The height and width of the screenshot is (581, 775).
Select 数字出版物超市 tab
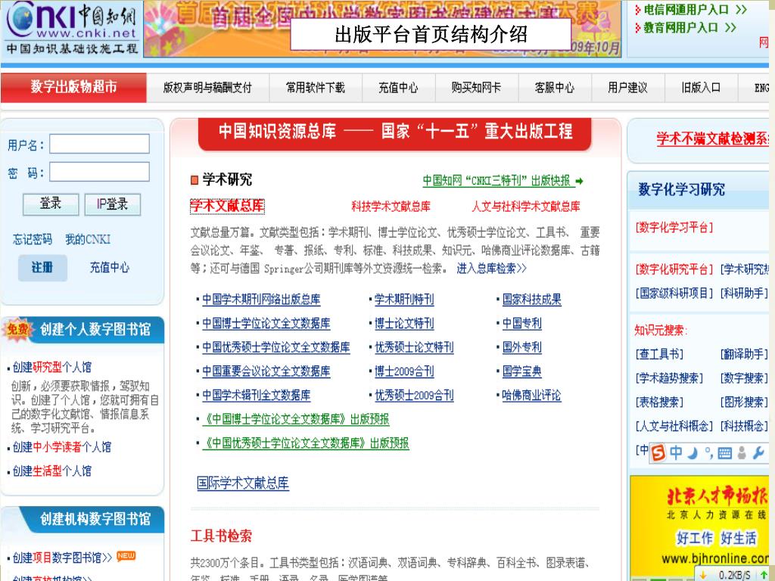click(x=73, y=87)
